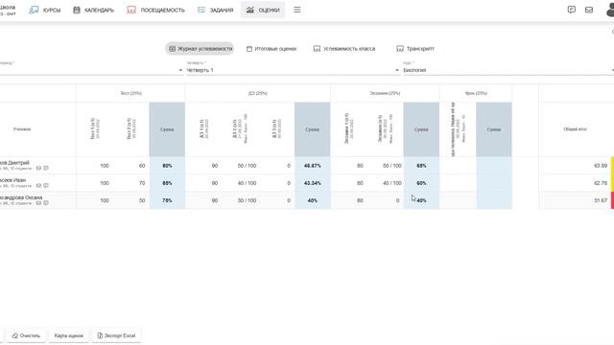Open comment icon in Дмитрий row

point(46,169)
